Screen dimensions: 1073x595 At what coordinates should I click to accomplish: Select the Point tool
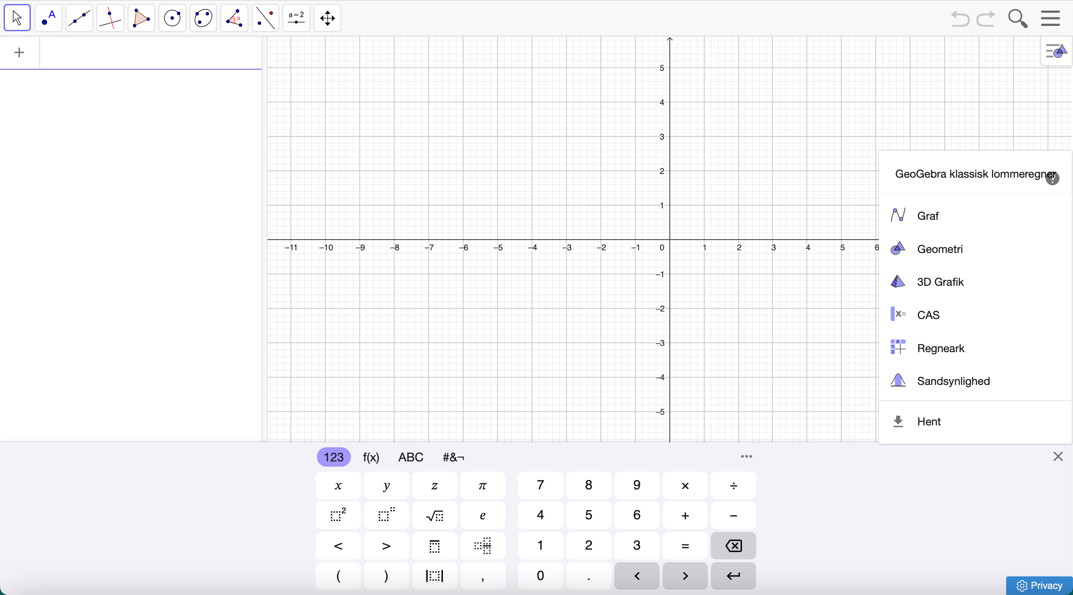[48, 18]
